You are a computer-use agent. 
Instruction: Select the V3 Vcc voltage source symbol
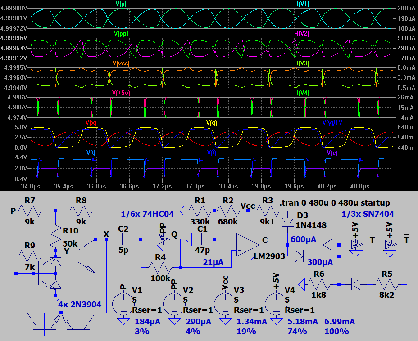click(x=224, y=303)
